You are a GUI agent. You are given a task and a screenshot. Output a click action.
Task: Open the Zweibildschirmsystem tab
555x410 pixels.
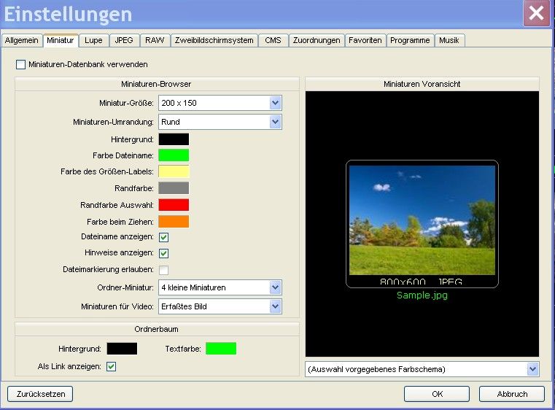click(214, 41)
